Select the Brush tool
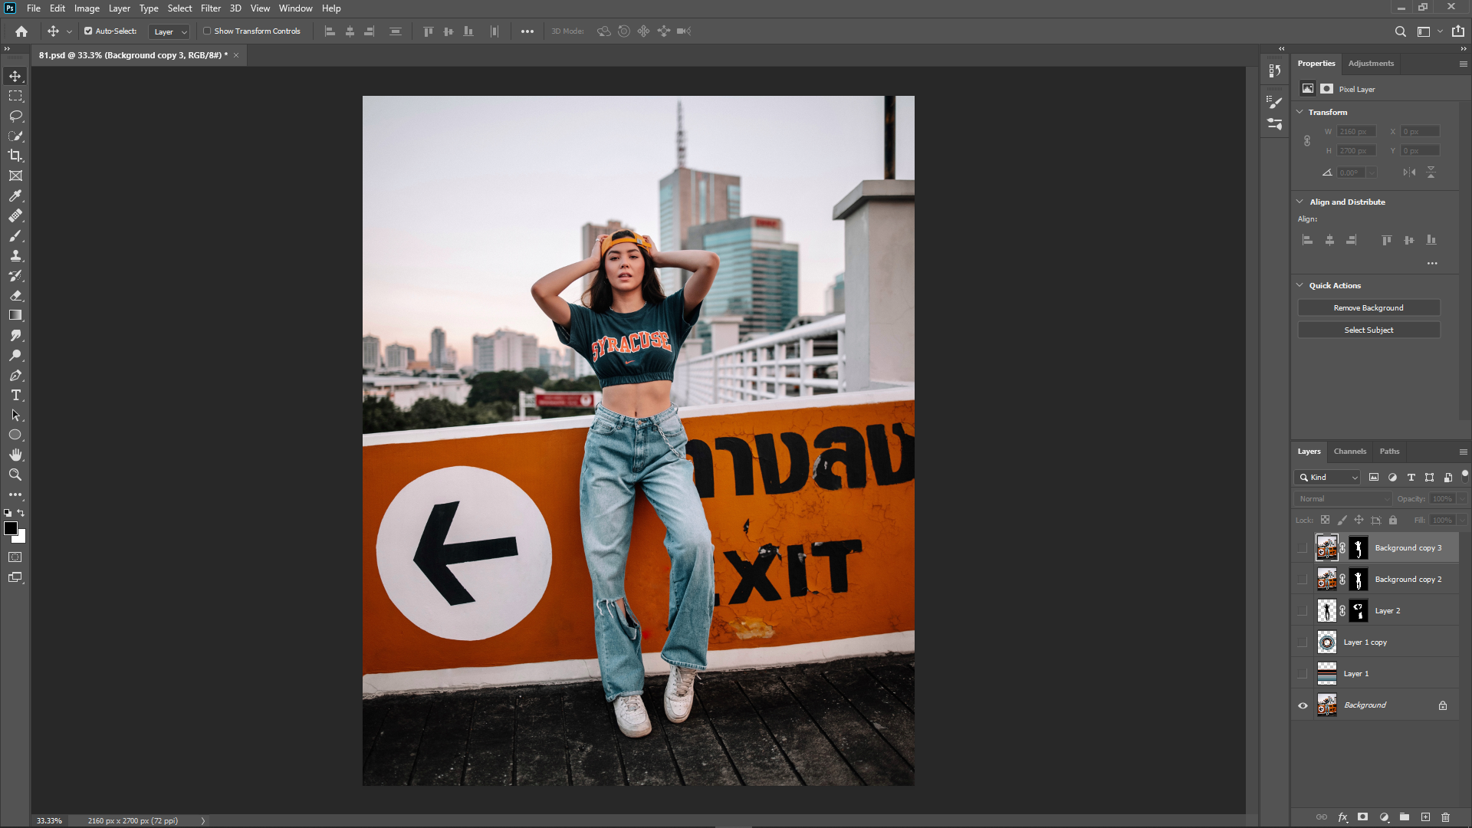 click(x=15, y=235)
